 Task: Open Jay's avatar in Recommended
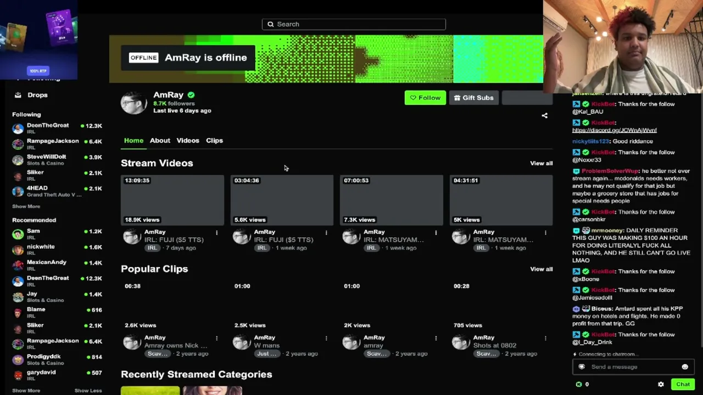click(18, 297)
